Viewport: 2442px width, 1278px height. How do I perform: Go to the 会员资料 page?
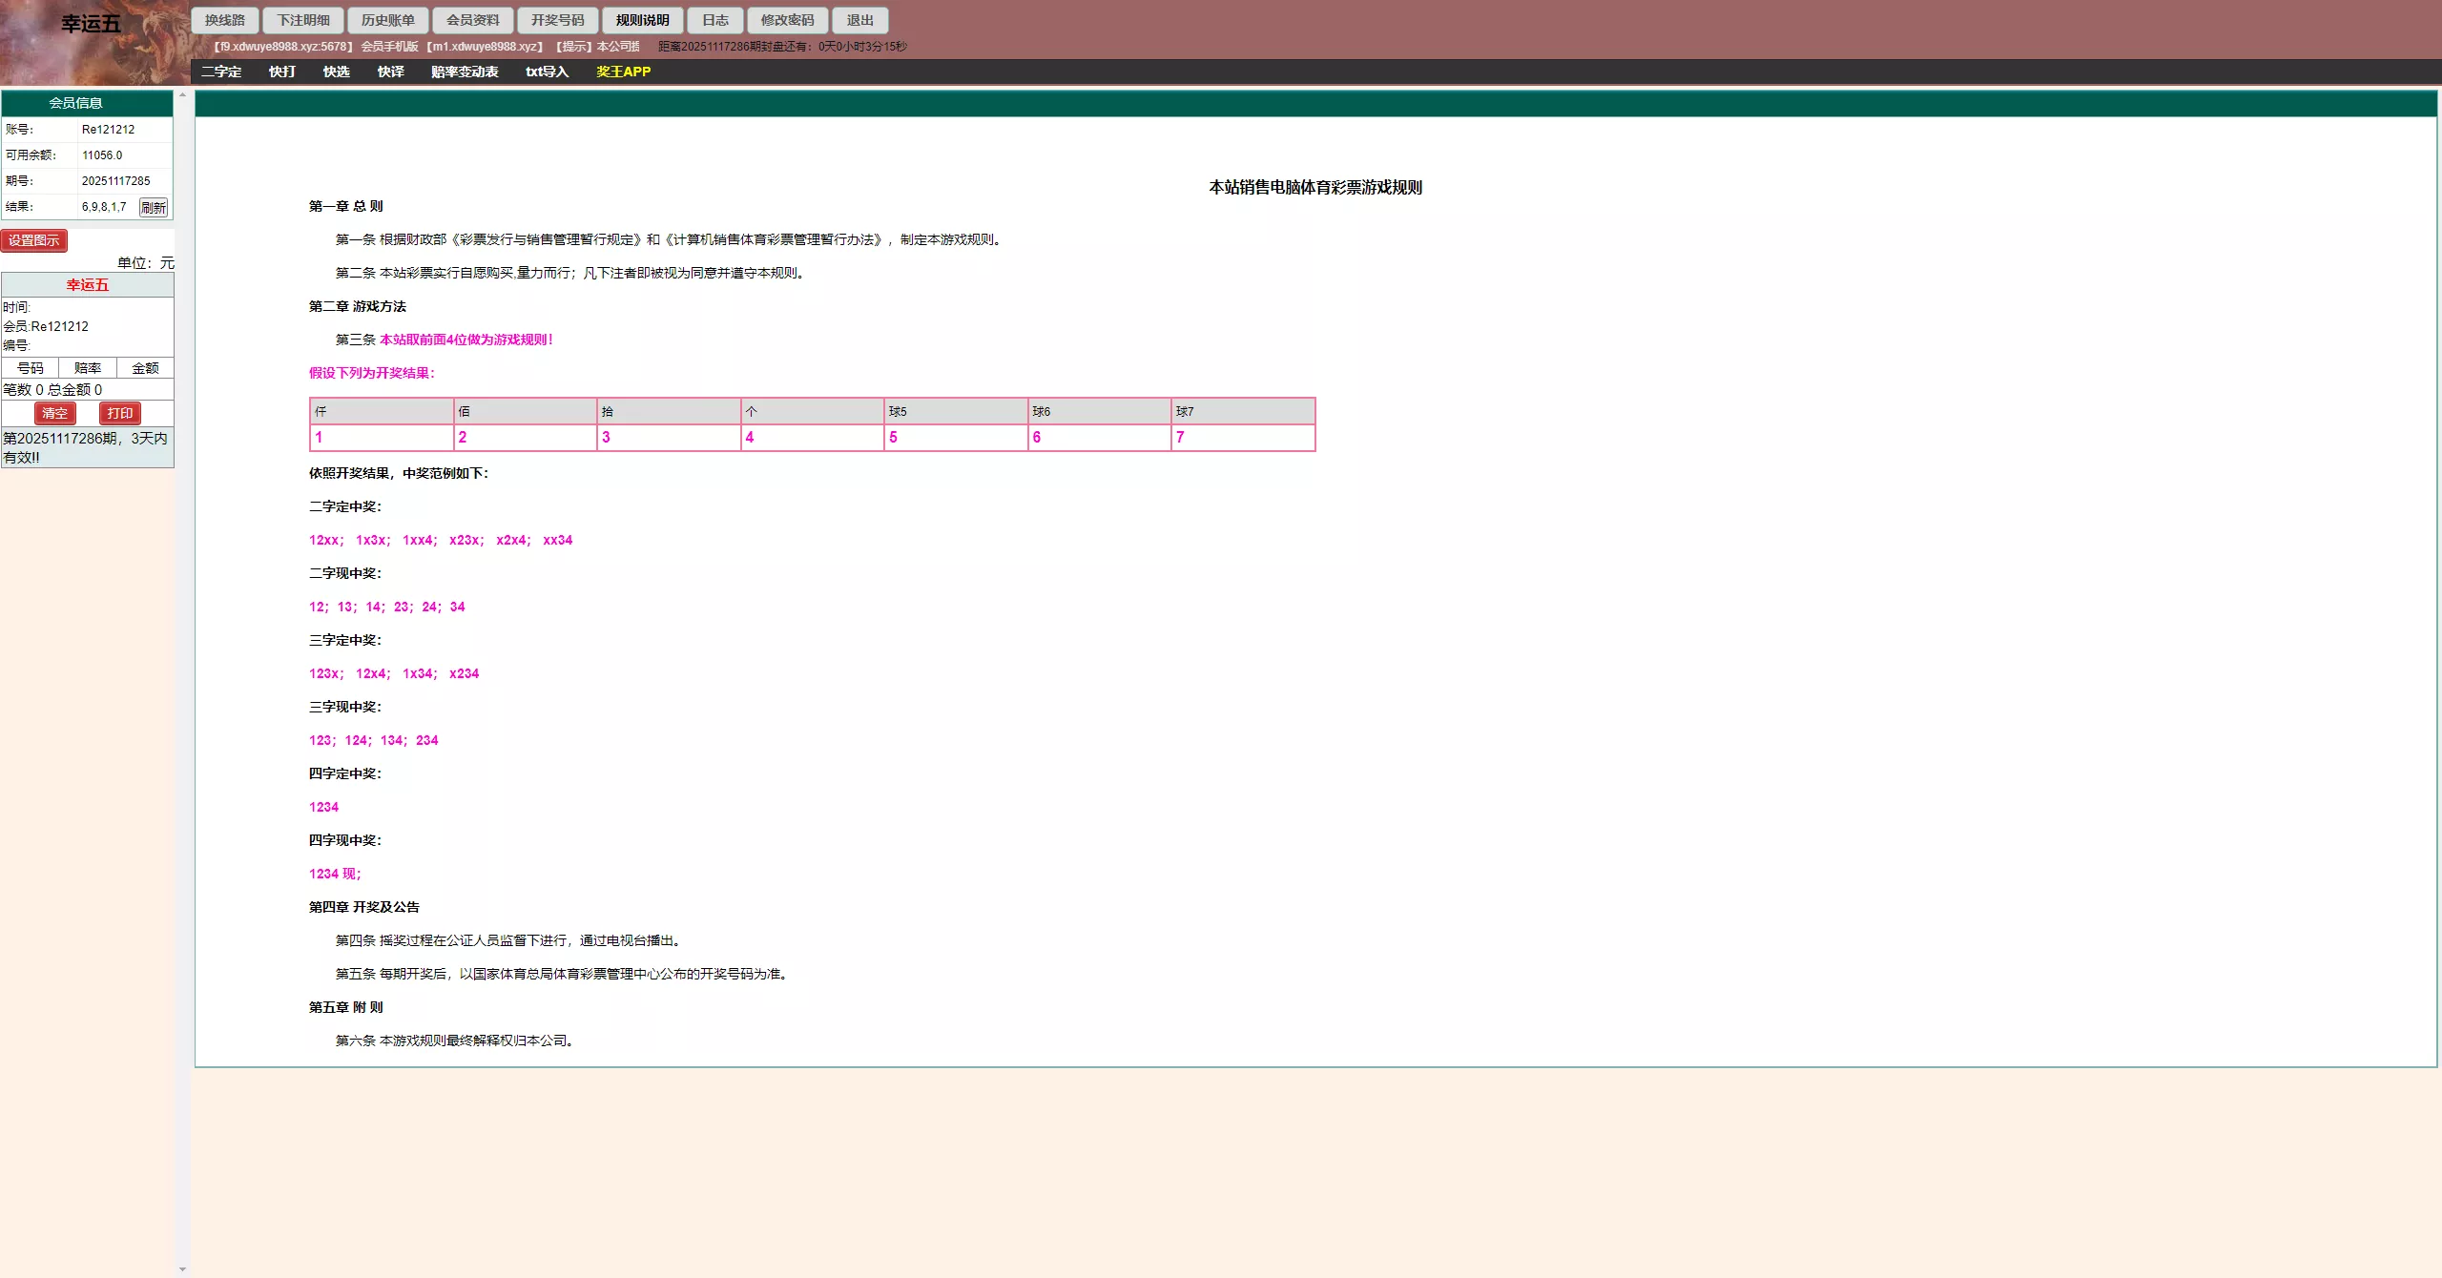472,20
